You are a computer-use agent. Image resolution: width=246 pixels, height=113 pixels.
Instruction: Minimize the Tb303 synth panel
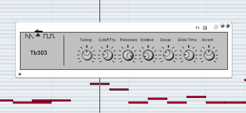tap(222, 26)
